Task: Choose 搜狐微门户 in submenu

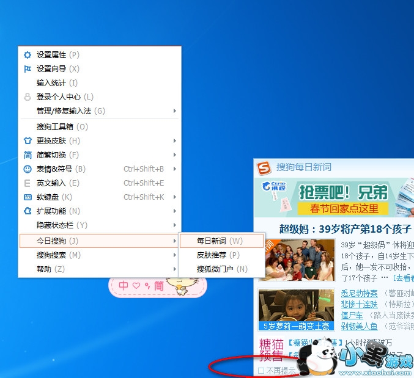Action: click(x=222, y=269)
